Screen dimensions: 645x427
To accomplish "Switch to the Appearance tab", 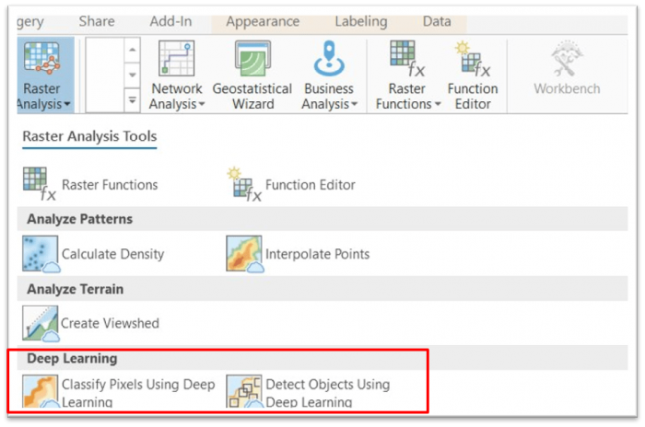I will tap(262, 21).
